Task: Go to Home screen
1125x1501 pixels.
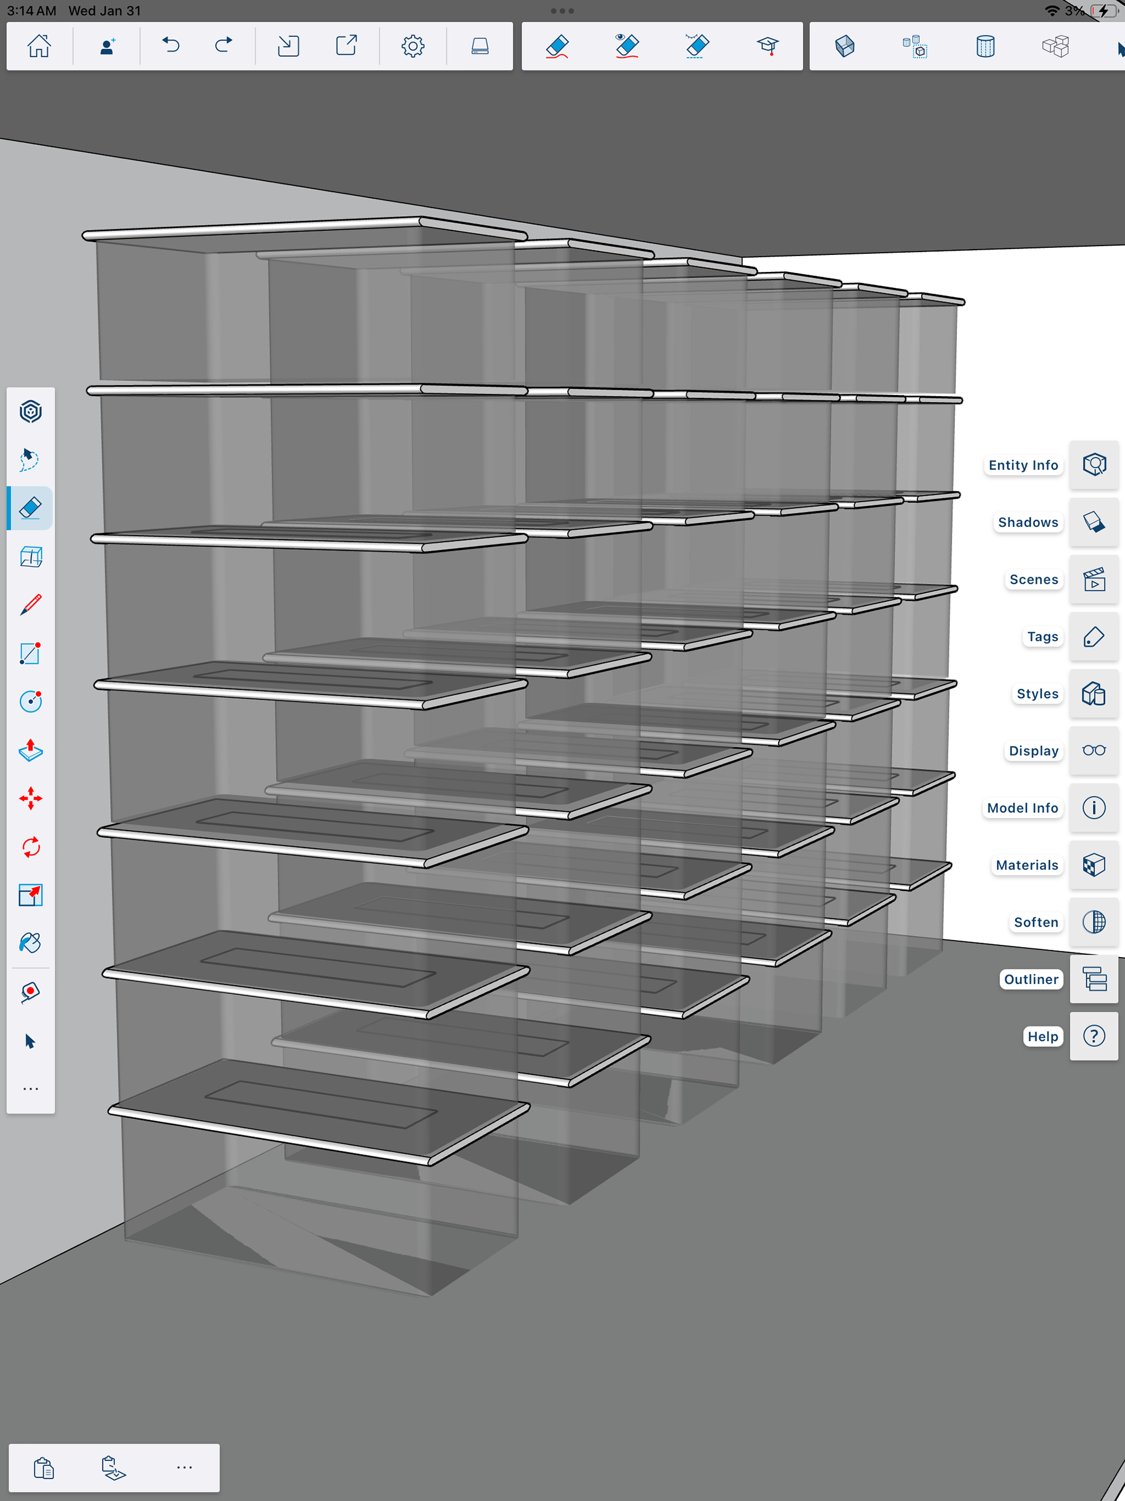Action: click(39, 46)
